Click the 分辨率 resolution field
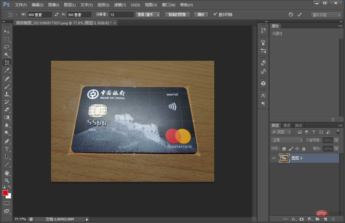The height and width of the screenshot is (223, 345). click(122, 15)
